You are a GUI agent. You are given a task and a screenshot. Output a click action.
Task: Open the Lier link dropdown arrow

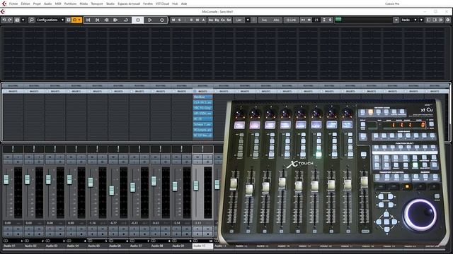pos(248,20)
